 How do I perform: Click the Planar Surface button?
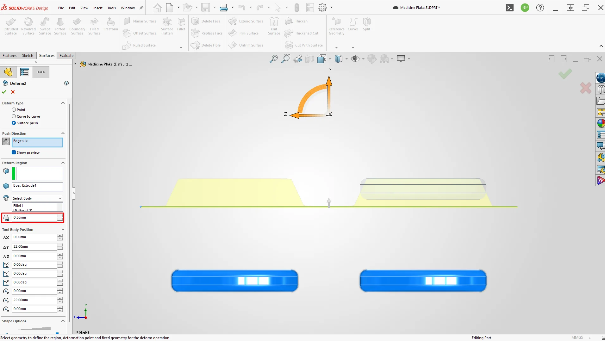(x=140, y=21)
